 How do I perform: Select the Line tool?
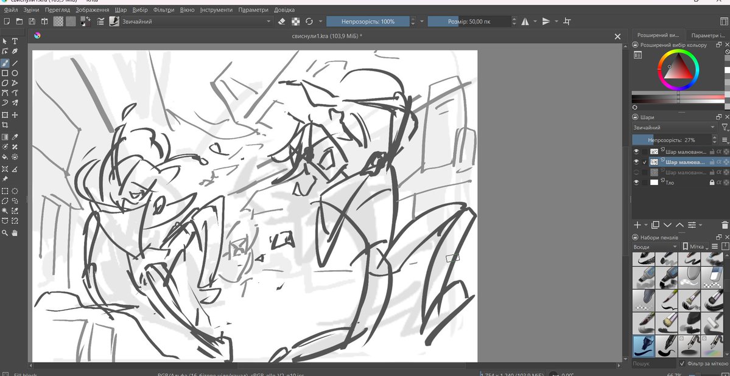click(x=15, y=63)
